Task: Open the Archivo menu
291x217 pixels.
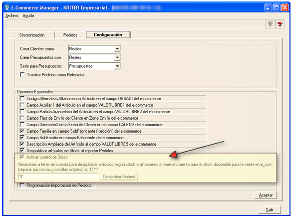Action: pyautogui.click(x=12, y=15)
